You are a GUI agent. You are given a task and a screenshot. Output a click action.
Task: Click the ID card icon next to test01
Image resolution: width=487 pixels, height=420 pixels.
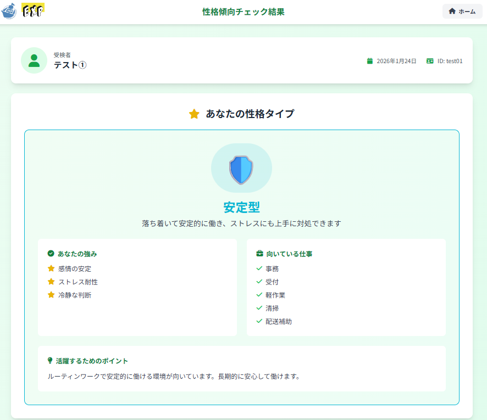tap(430, 61)
